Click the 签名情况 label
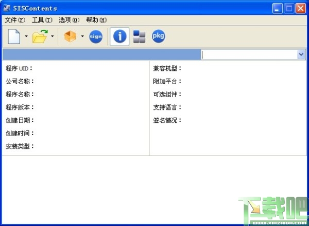 point(167,120)
